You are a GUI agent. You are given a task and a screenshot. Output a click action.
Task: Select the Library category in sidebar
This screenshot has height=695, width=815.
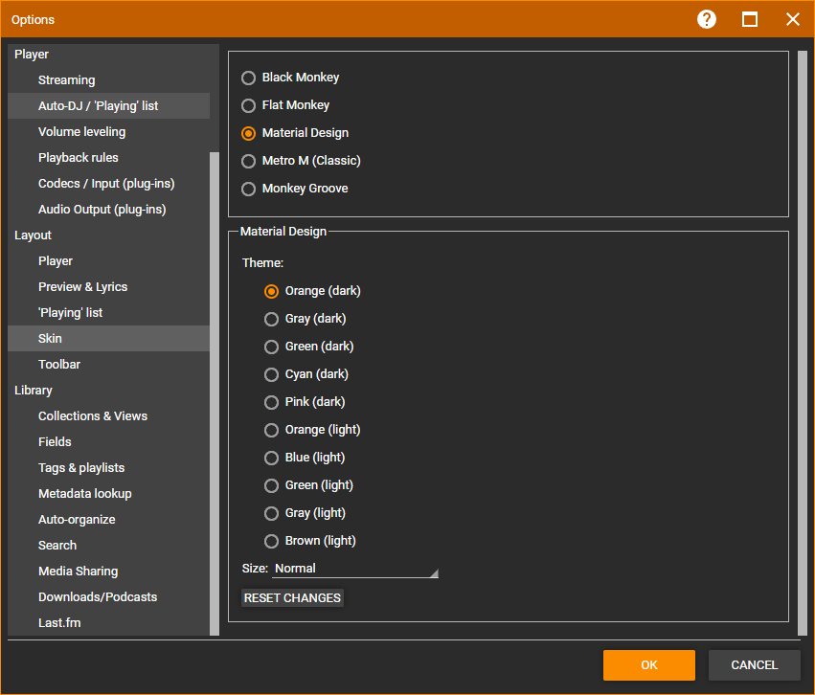pos(34,391)
